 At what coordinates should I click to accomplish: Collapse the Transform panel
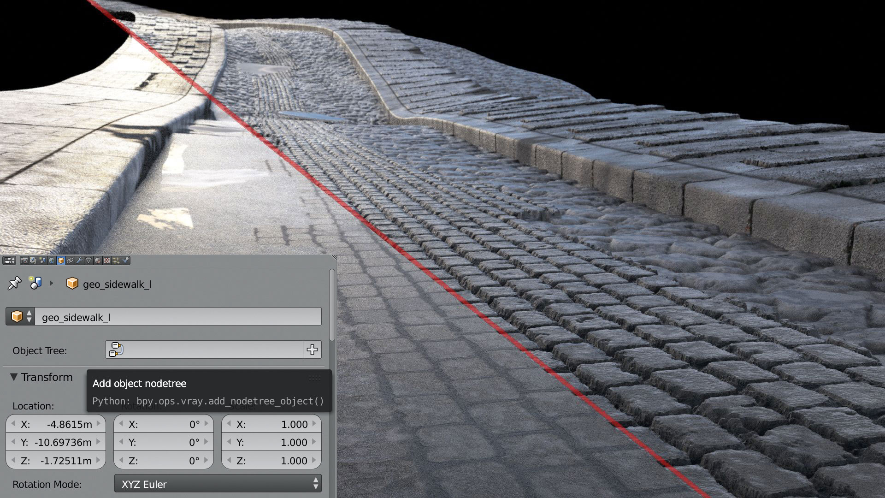coord(14,377)
